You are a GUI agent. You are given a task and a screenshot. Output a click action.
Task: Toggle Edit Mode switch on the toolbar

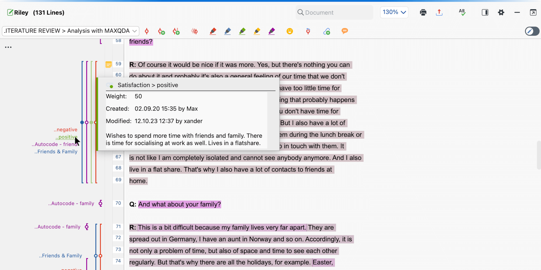coord(532,31)
